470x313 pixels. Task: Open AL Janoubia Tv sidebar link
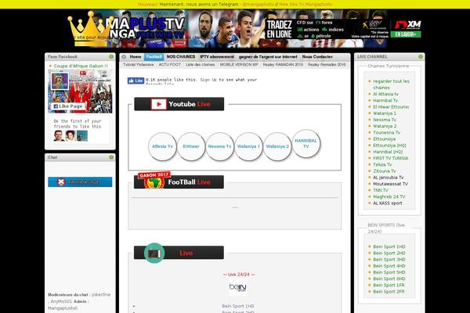click(389, 178)
